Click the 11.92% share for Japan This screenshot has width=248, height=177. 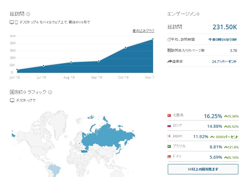pos(201,136)
